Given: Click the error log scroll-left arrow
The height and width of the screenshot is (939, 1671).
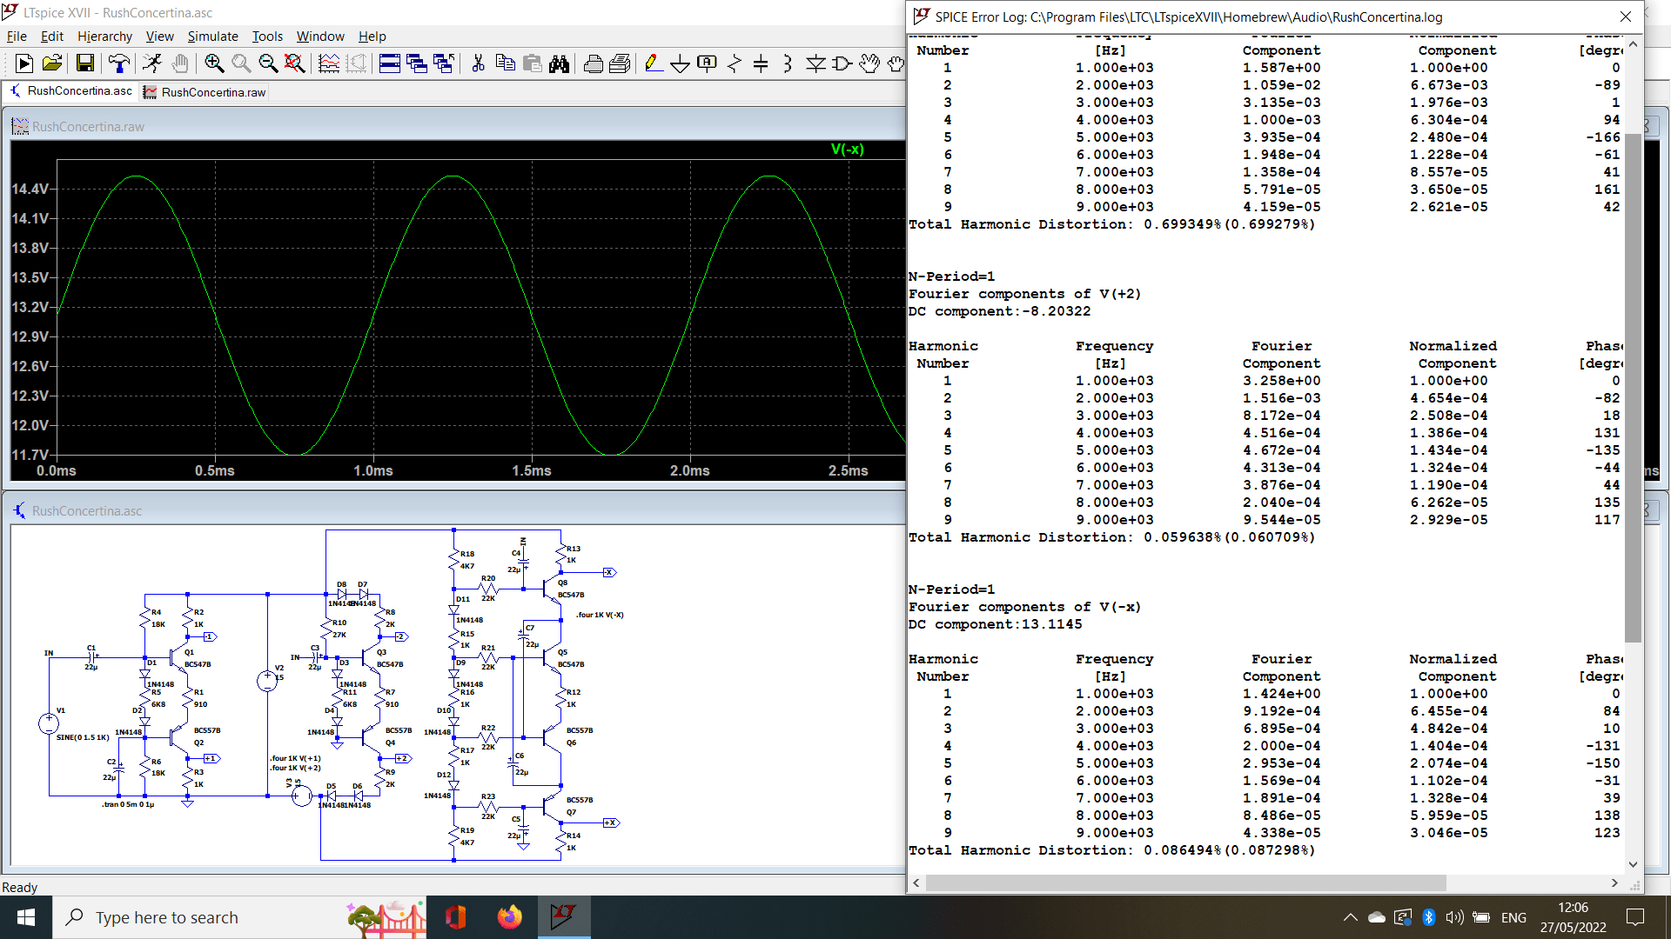Looking at the screenshot, I should click(x=916, y=882).
